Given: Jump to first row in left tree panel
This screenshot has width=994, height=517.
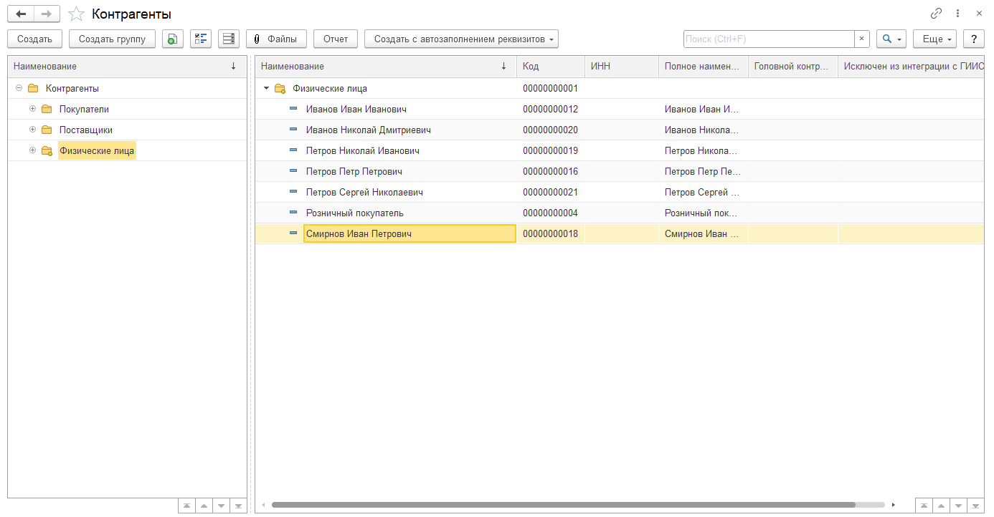Looking at the screenshot, I should pos(187,506).
